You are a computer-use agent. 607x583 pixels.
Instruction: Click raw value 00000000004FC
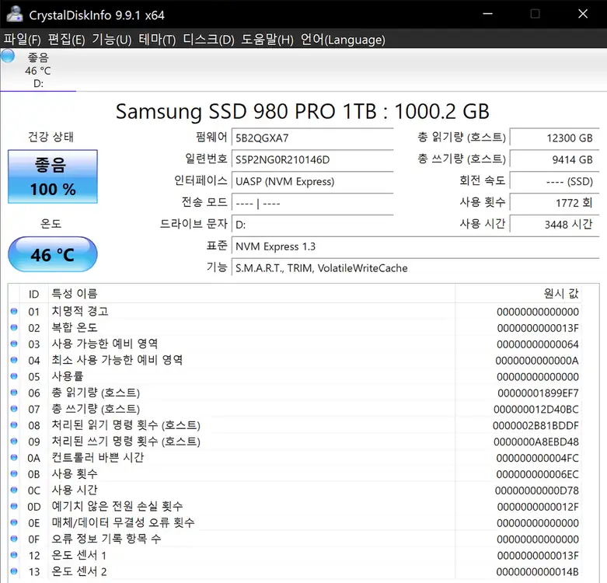(x=538, y=458)
